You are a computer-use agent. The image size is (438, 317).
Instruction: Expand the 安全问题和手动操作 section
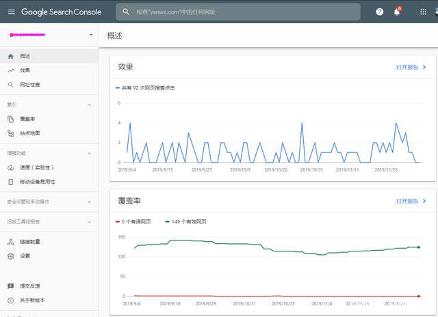pyautogui.click(x=90, y=202)
